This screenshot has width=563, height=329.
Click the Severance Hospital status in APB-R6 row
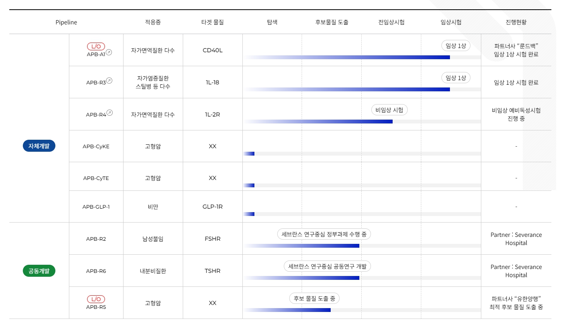tap(516, 271)
